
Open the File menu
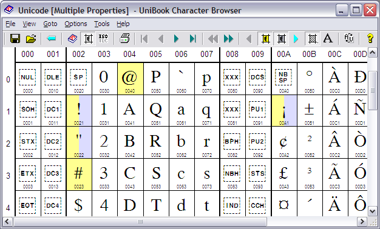click(10, 24)
